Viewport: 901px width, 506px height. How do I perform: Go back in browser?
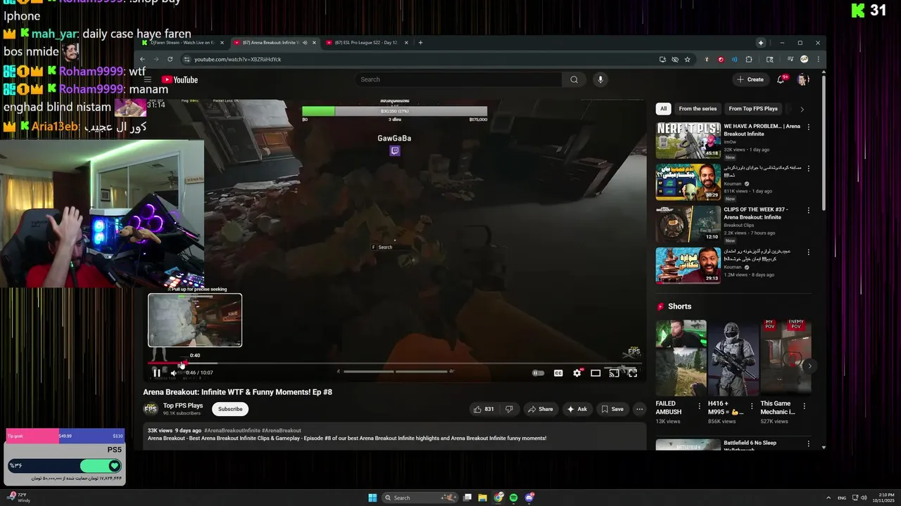pos(142,60)
